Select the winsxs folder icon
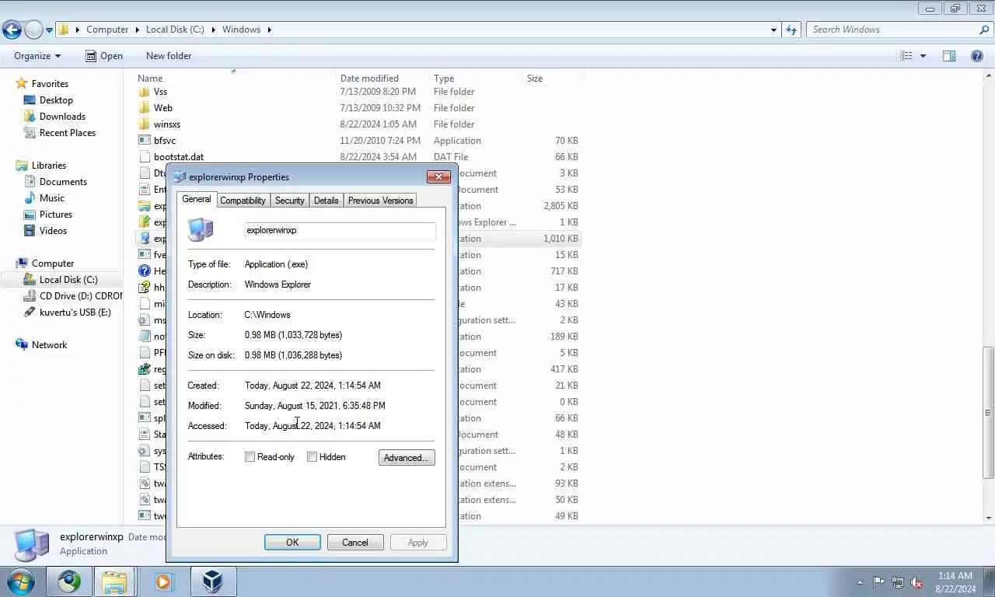The image size is (995, 597). click(x=144, y=124)
